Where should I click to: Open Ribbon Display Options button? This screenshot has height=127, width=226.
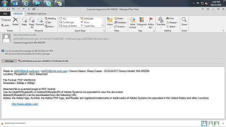208,9
